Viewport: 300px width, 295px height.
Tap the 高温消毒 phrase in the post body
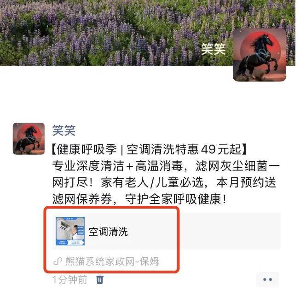pyautogui.click(x=159, y=166)
